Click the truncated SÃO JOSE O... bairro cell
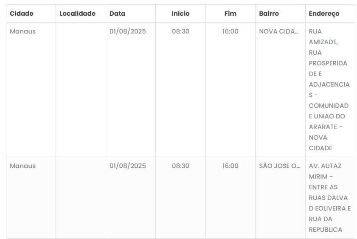Viewport: 357px width, 239px height. pos(280,166)
